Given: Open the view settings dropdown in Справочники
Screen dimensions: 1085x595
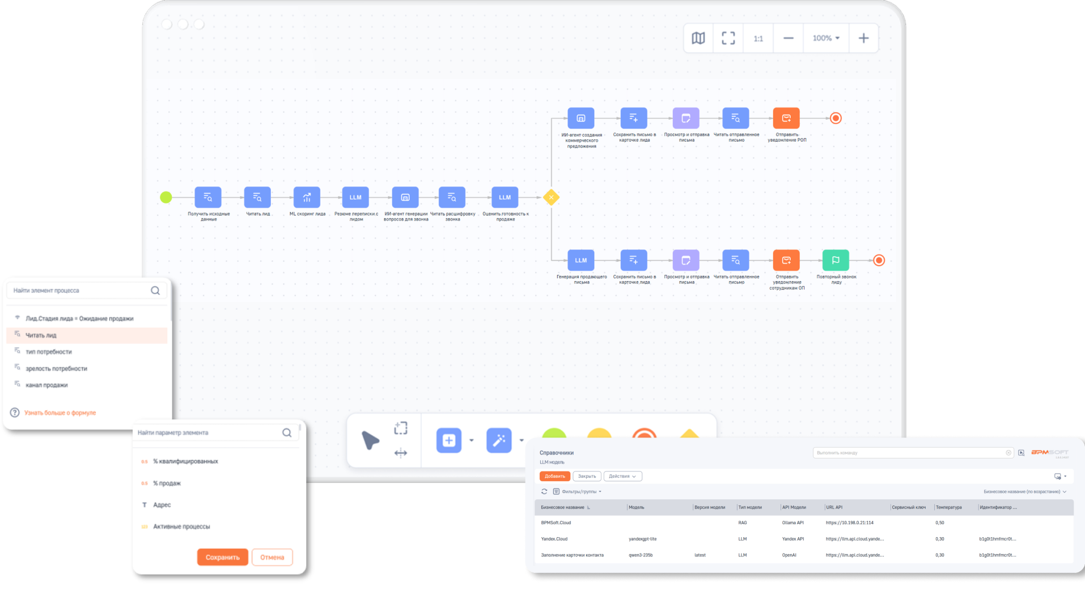Looking at the screenshot, I should pyautogui.click(x=1060, y=477).
